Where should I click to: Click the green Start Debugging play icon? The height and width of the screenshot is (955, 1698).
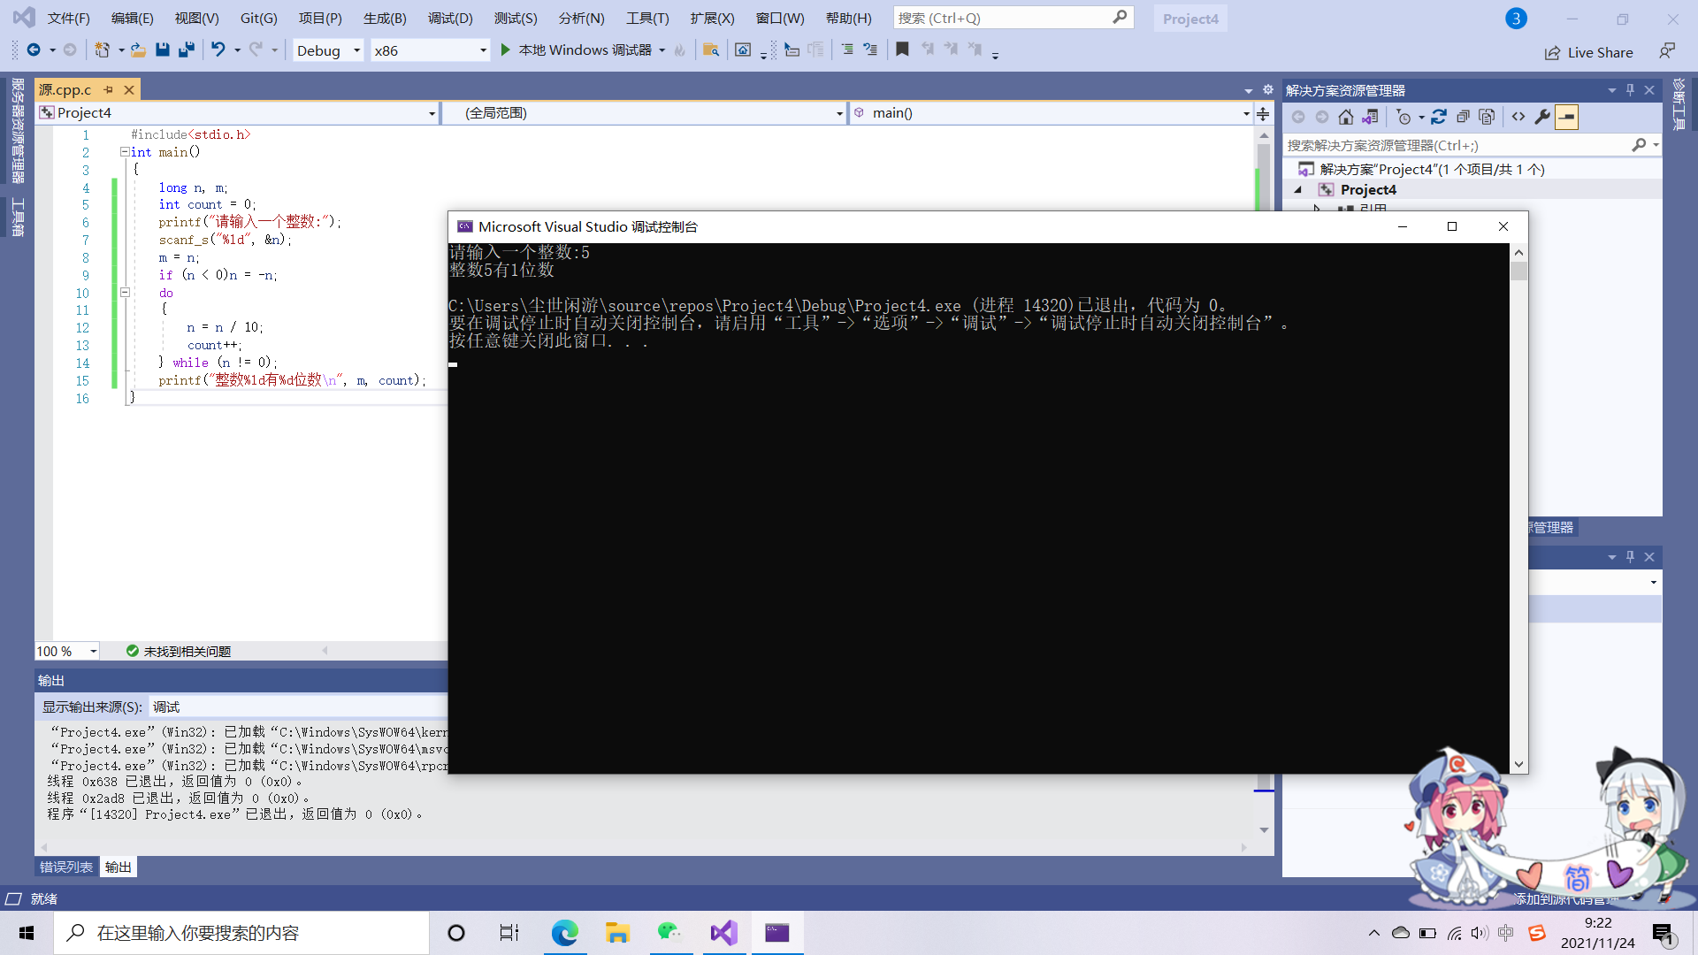505,50
